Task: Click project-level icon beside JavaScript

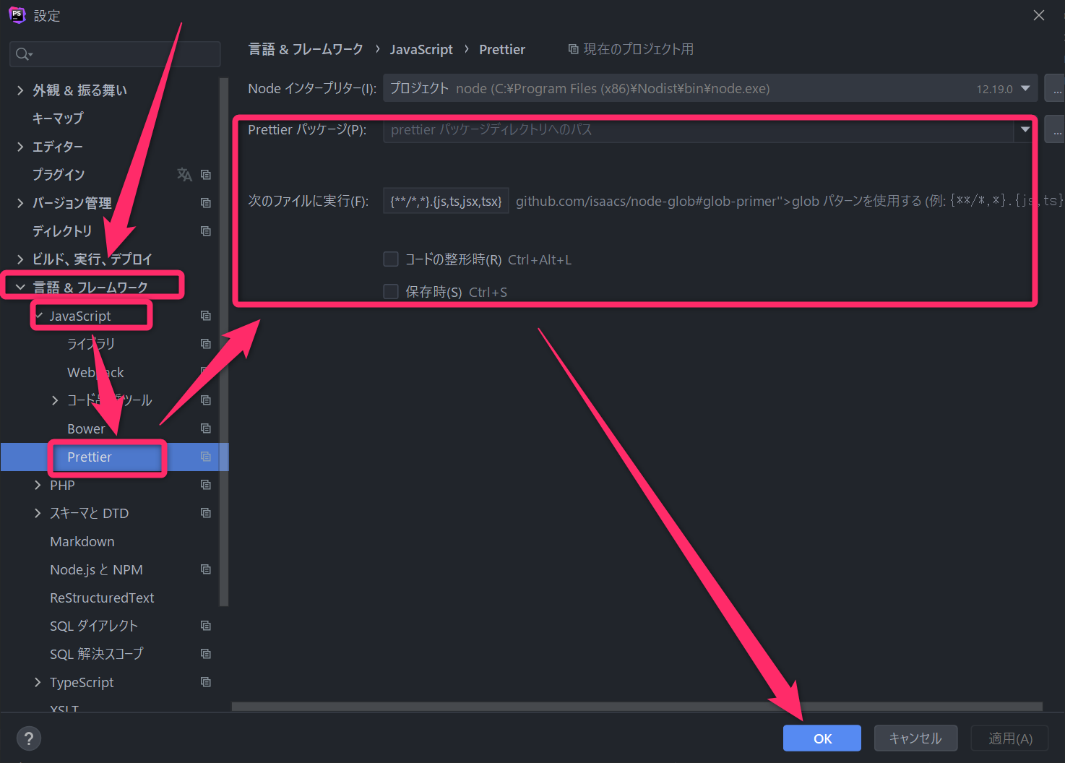Action: pos(206,316)
